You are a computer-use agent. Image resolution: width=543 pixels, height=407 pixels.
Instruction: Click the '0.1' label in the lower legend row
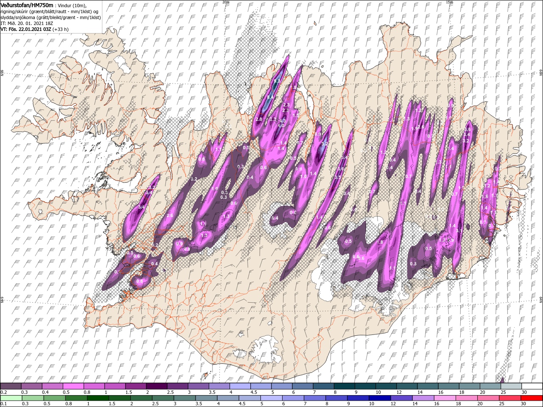click(3, 404)
